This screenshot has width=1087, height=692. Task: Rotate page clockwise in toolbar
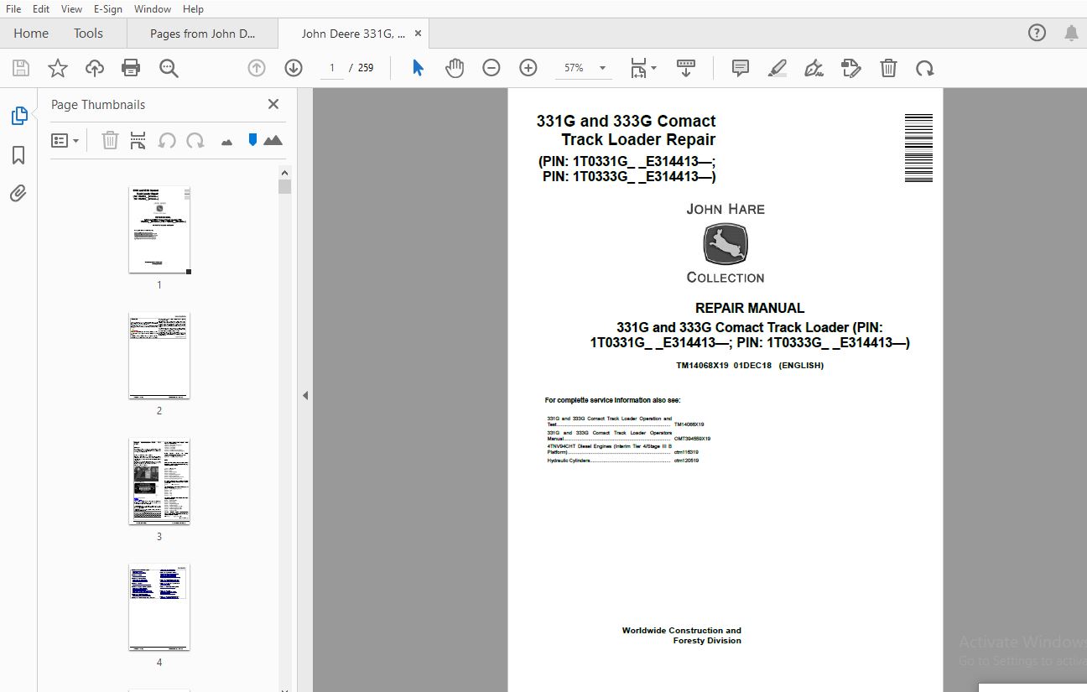[924, 68]
